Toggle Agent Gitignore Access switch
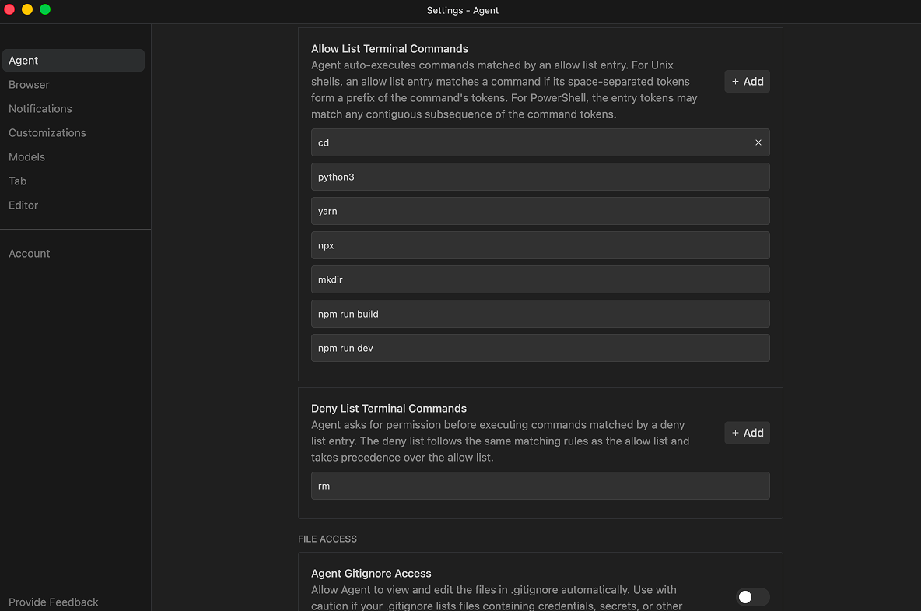 pyautogui.click(x=752, y=597)
